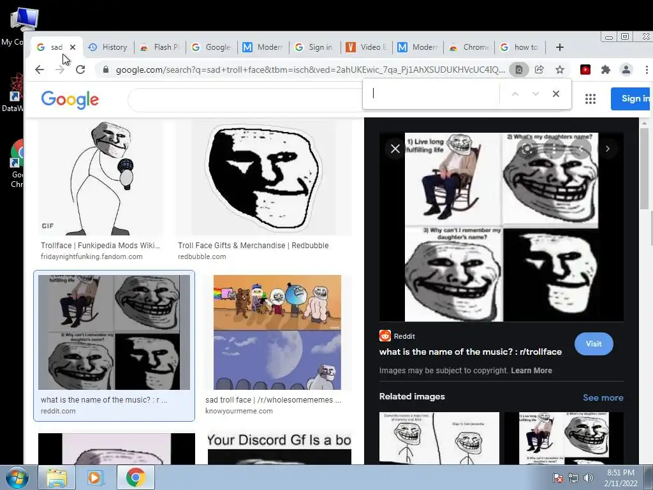Go back using the browser back arrow
653x490 pixels.
tap(40, 70)
